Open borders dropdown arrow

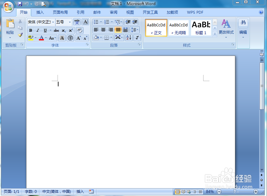click(111, 38)
